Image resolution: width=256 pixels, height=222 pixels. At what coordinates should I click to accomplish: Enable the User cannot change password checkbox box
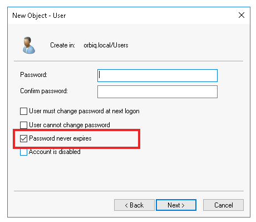tap(23, 125)
